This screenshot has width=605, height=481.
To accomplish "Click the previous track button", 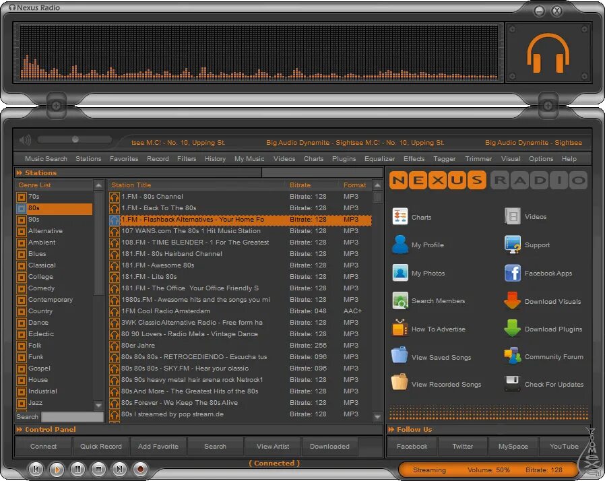I will click(x=36, y=469).
